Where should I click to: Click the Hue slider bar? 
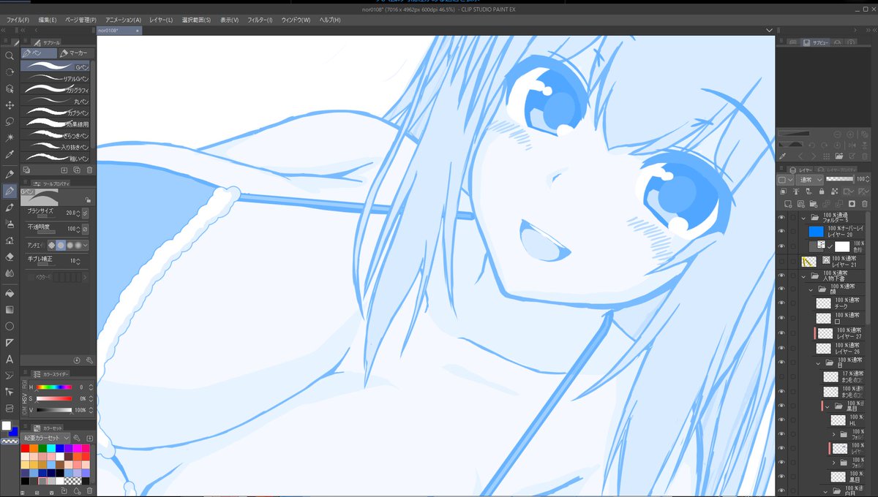click(x=54, y=387)
